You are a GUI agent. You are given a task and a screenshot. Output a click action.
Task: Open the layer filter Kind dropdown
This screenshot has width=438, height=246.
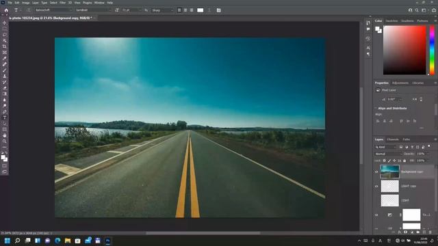386,147
